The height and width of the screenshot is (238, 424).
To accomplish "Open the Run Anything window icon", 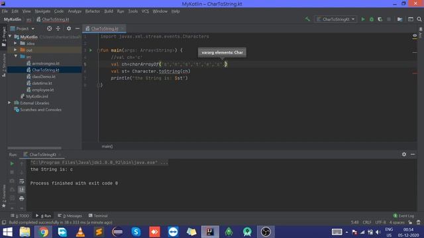I will [x=411, y=19].
